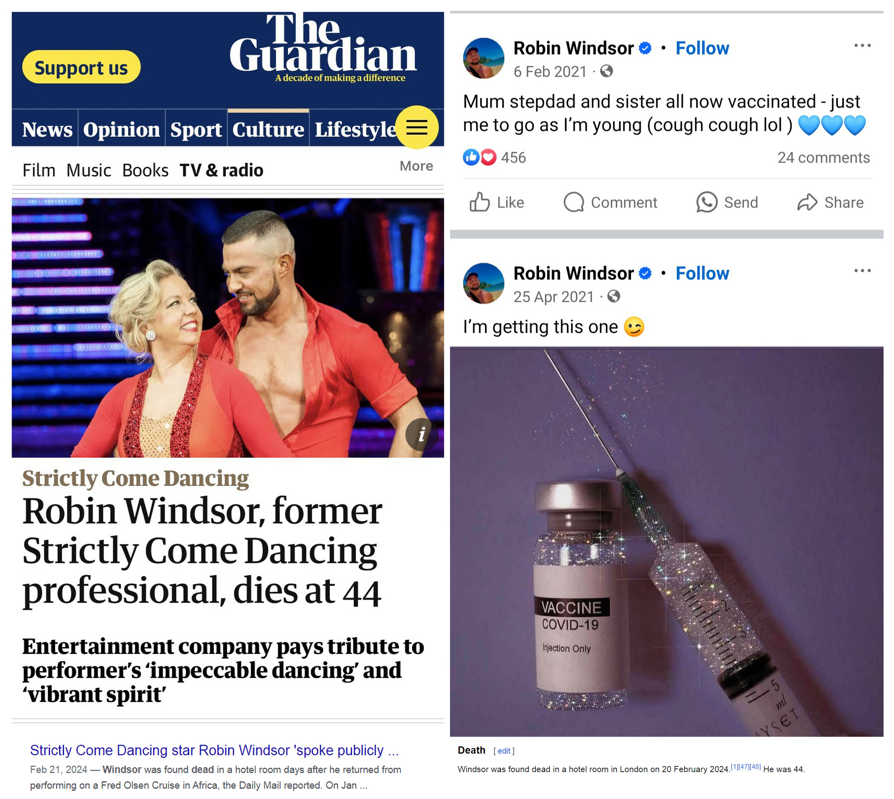Click Robin Windsor avatar on first post
Screen dimensions: 894x799
pyautogui.click(x=483, y=58)
